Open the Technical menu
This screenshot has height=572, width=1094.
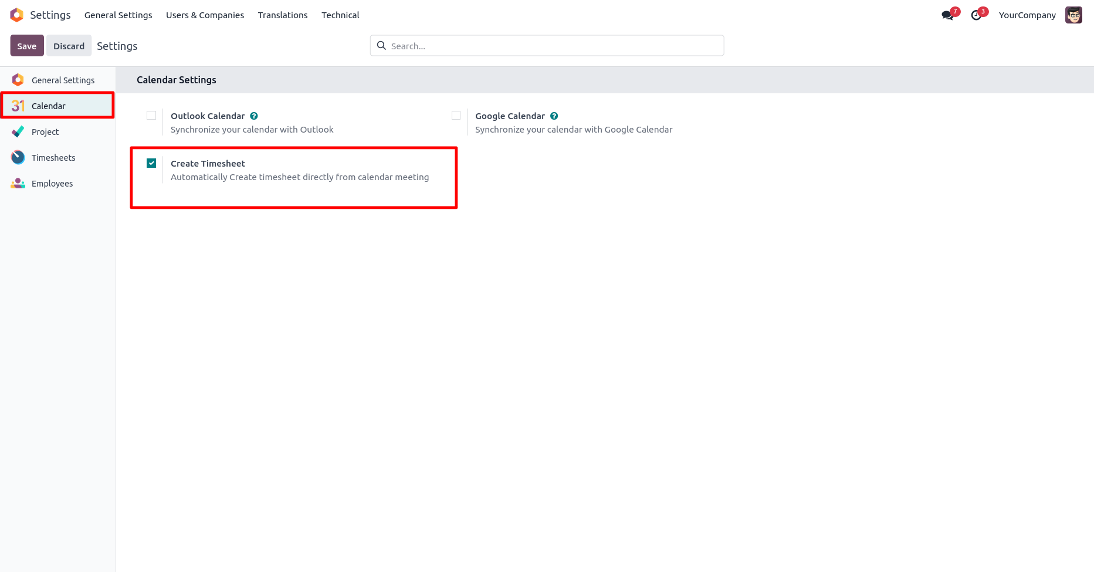[340, 15]
